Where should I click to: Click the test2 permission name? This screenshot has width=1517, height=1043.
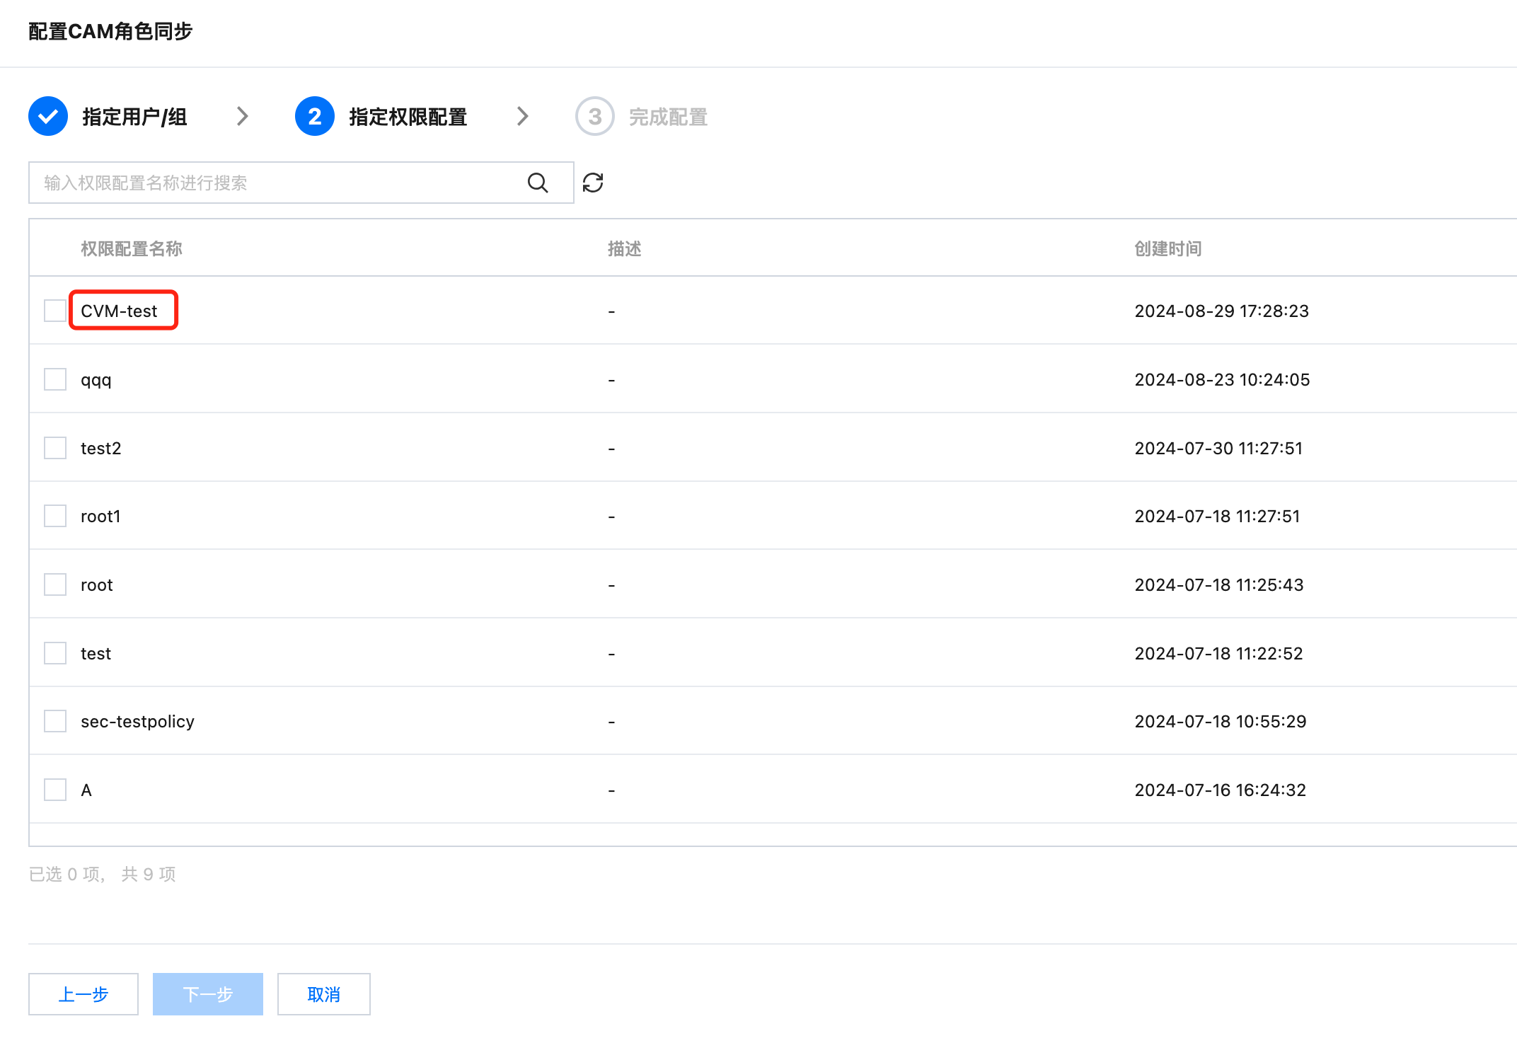coord(101,448)
